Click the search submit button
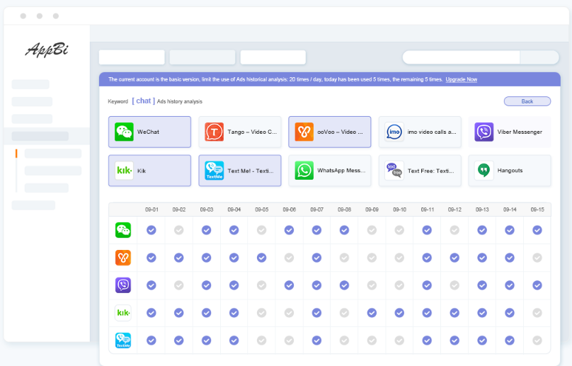Screen dimensions: 572x366 (x=539, y=57)
